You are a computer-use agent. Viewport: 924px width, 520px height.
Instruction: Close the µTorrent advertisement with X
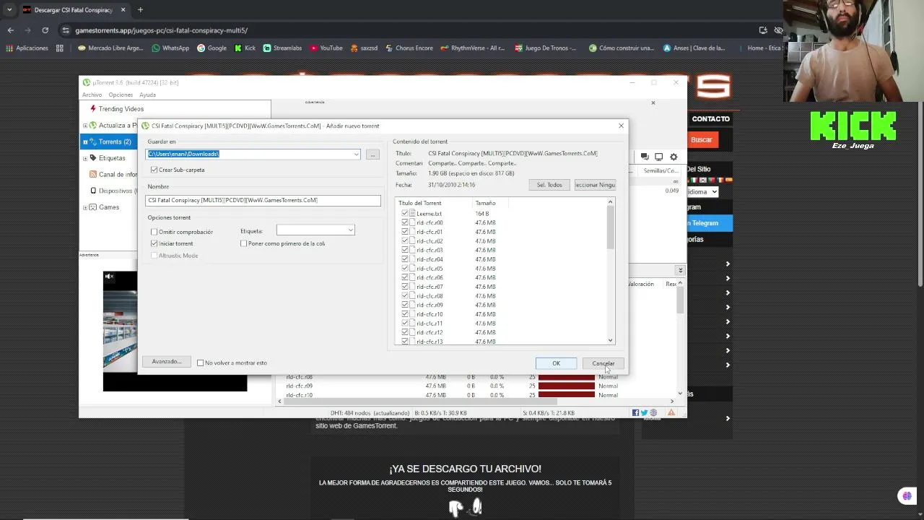click(x=653, y=103)
